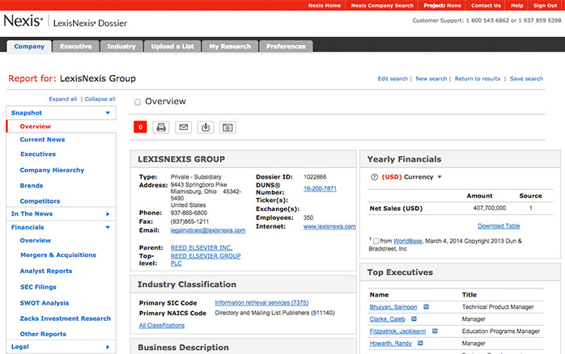This screenshot has height=354, width=565.
Task: Open Contact Us in top bar
Action: [486, 6]
